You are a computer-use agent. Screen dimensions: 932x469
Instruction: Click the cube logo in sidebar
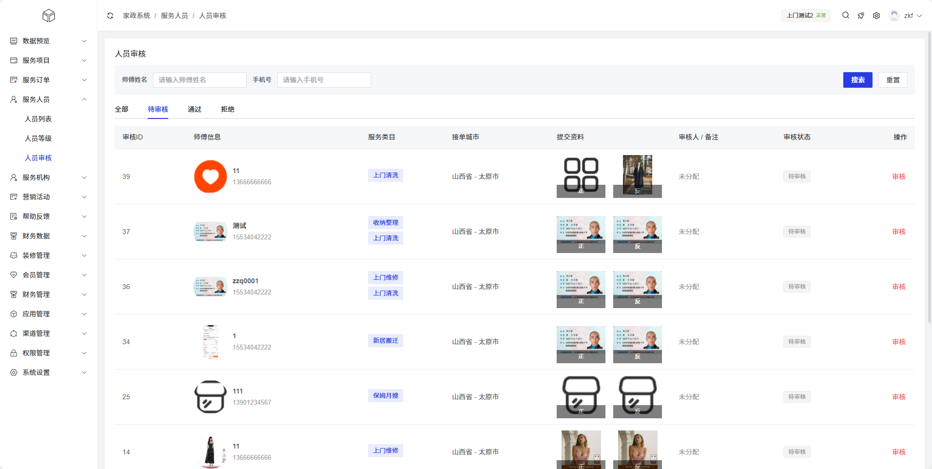click(49, 16)
